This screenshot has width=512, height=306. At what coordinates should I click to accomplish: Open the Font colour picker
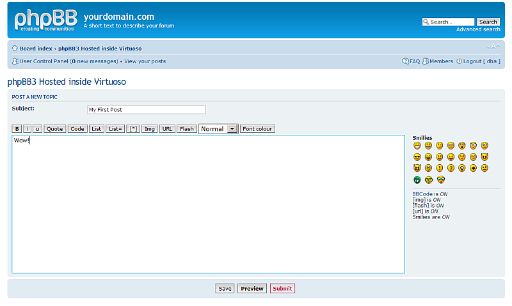(x=257, y=129)
